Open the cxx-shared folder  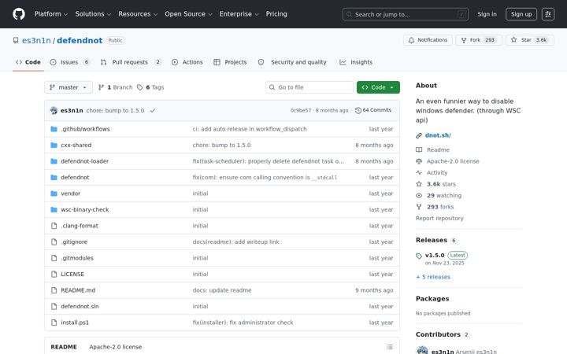click(x=76, y=146)
